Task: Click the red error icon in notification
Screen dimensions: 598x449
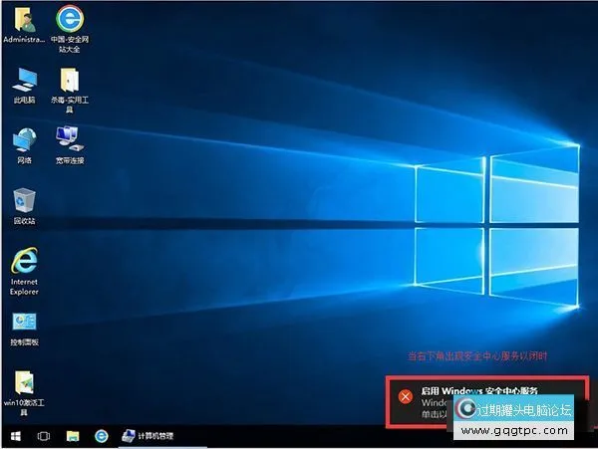Action: click(405, 396)
